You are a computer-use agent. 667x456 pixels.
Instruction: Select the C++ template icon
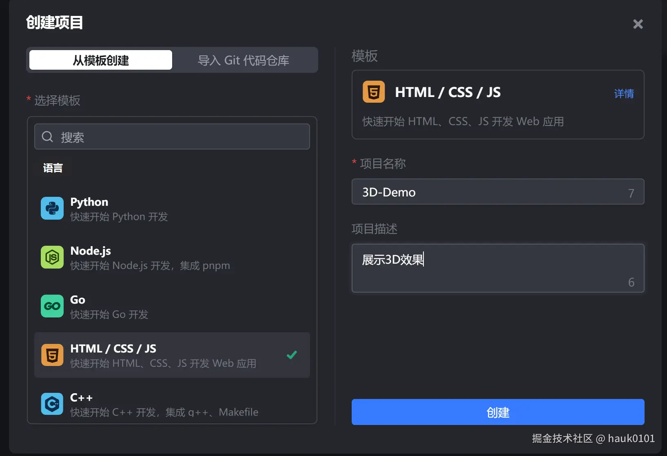pos(52,404)
